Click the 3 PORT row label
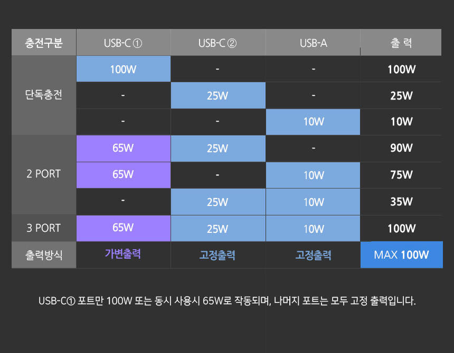Screen dimensions: 454x353 (x=44, y=228)
